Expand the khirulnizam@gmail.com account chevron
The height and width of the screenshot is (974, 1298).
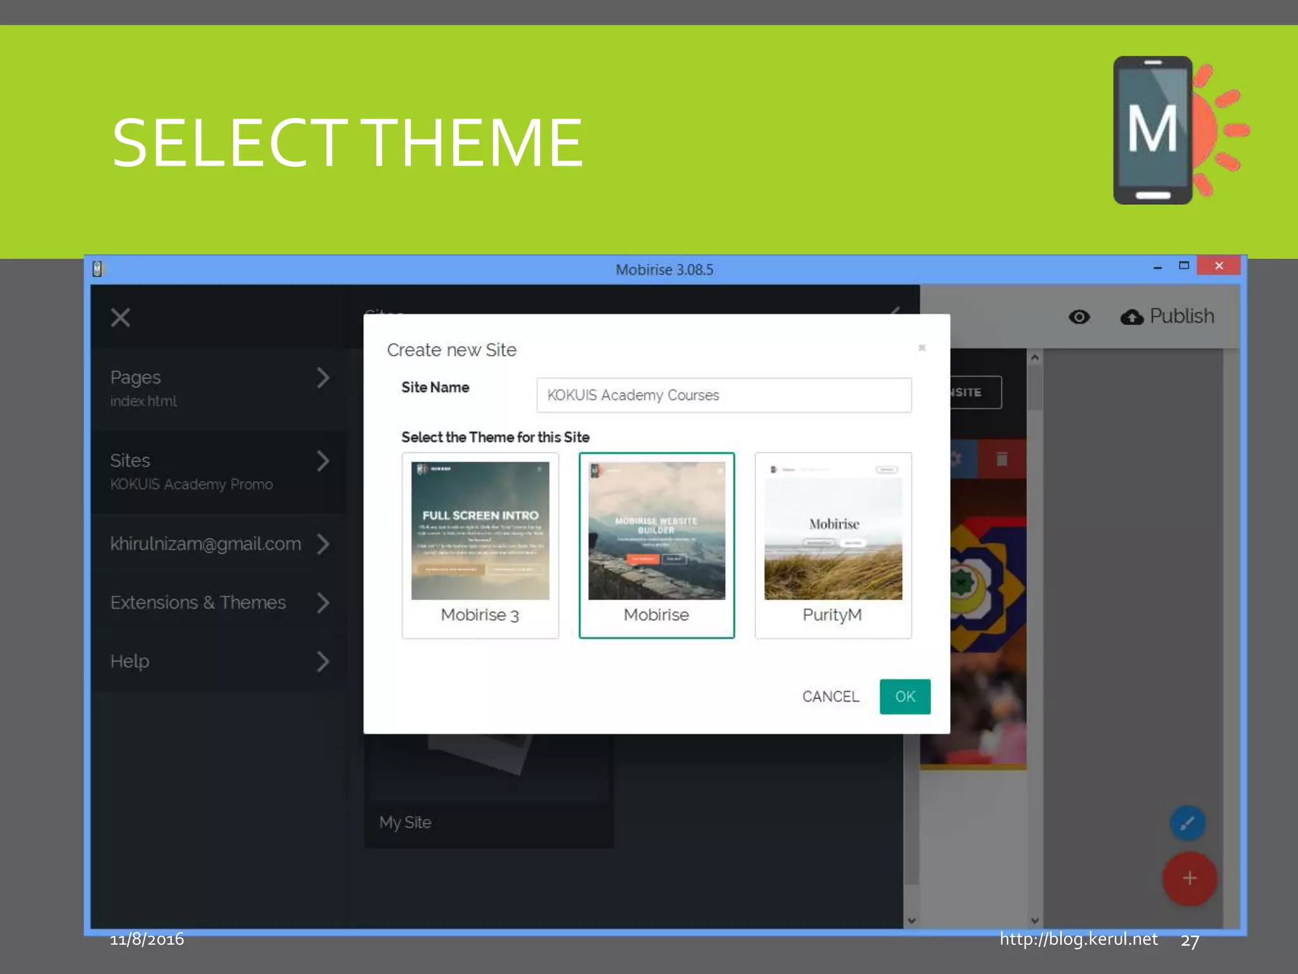323,544
